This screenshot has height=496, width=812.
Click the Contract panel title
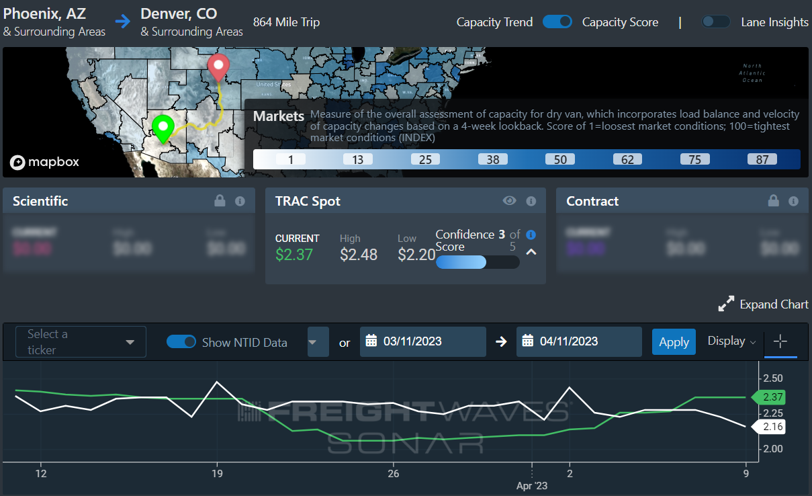pos(592,201)
